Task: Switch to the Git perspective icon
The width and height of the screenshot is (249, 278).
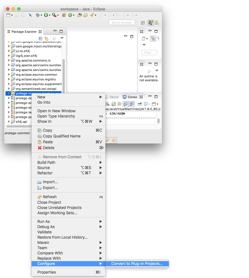Action: pyautogui.click(x=157, y=23)
